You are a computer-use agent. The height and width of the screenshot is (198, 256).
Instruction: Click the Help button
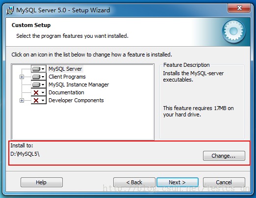(x=42, y=182)
